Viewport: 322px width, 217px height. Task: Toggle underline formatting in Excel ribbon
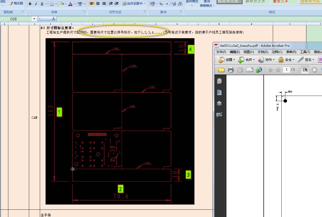(42, 4)
